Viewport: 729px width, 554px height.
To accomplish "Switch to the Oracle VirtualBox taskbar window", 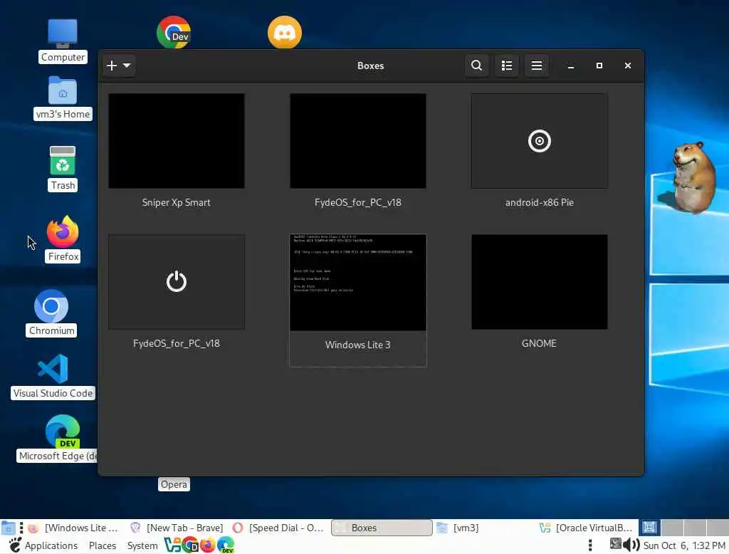I will [587, 528].
